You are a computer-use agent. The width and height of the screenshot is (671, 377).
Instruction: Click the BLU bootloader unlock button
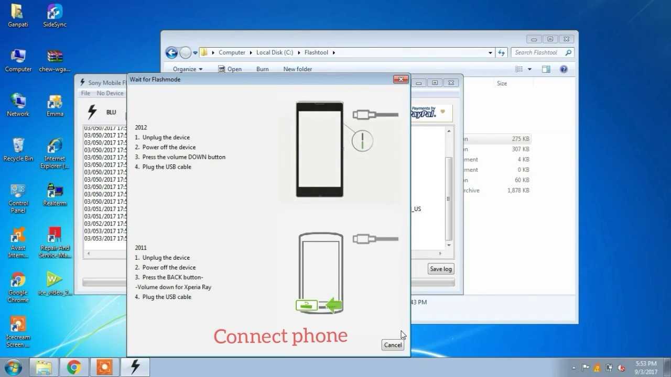click(111, 112)
